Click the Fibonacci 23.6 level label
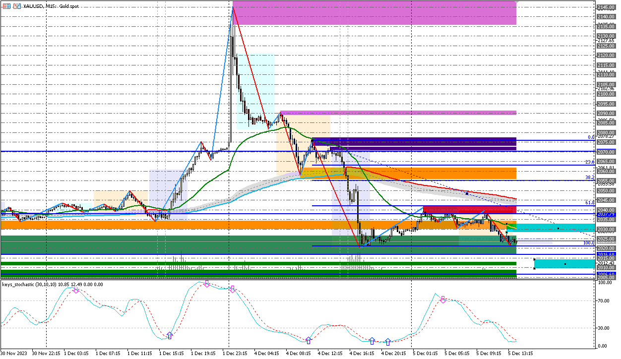Image resolution: width=621 pixels, height=359 pixels. (590, 162)
